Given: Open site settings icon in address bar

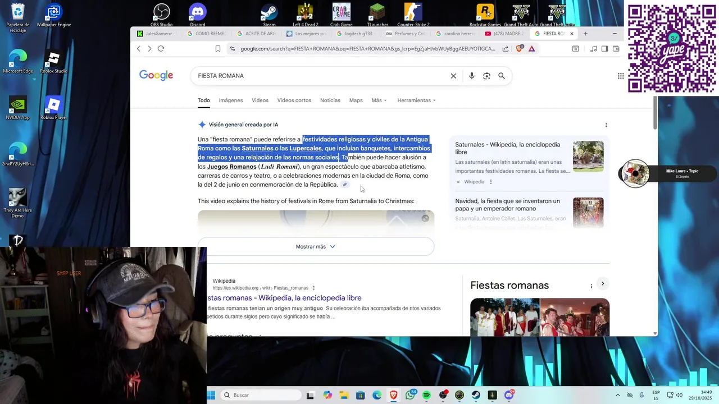Looking at the screenshot, I should coord(233,49).
